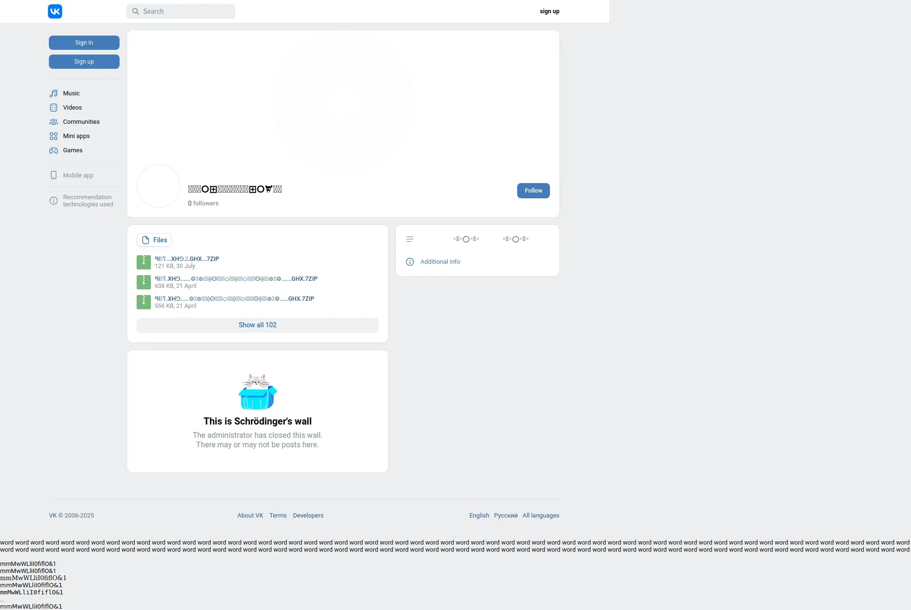911x610 pixels.
Task: Open the All languages selector
Action: click(541, 516)
